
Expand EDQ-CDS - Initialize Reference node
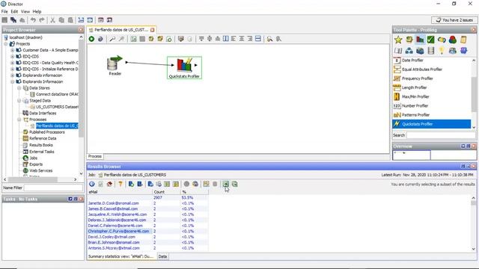click(x=13, y=69)
